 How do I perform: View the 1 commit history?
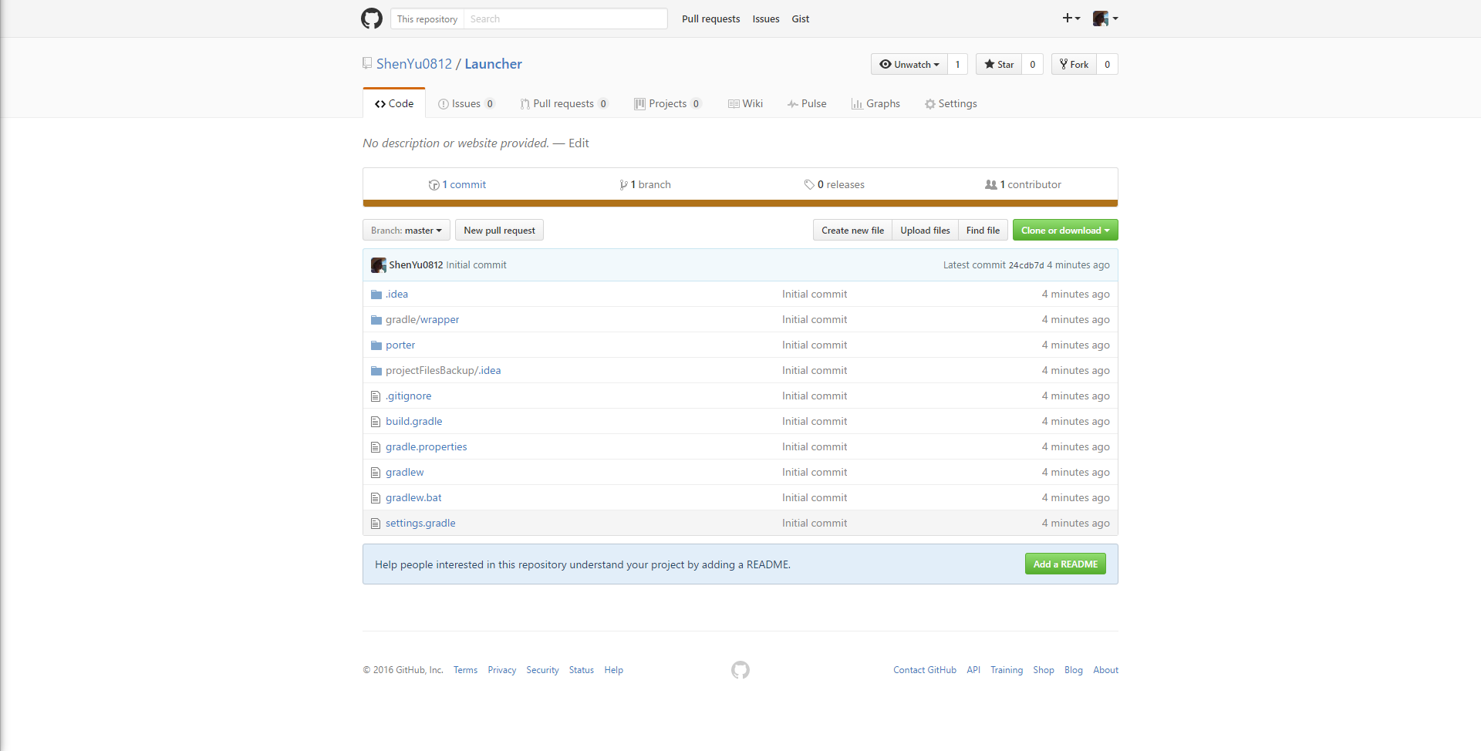(x=457, y=184)
